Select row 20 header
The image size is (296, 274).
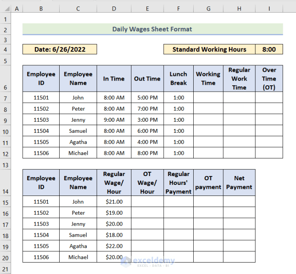coord(5,257)
